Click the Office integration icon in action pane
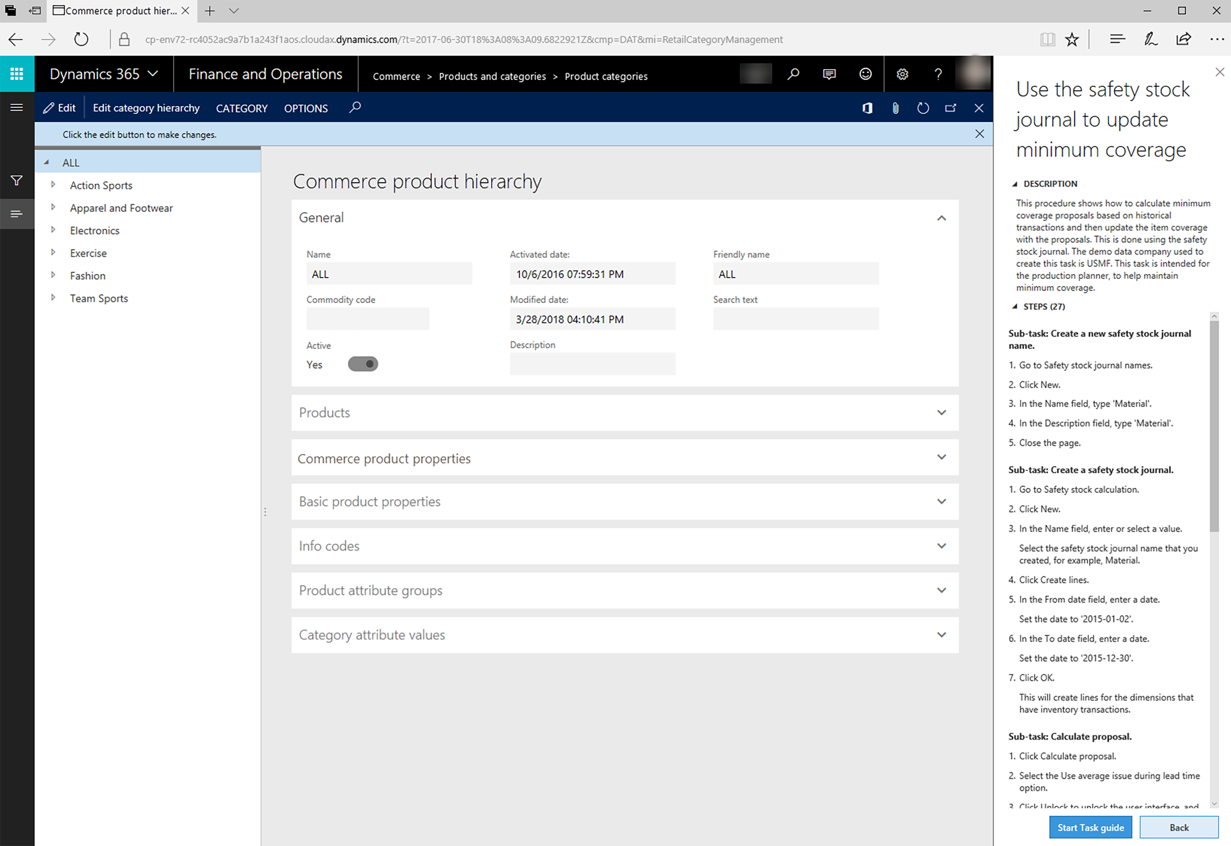 pos(867,108)
